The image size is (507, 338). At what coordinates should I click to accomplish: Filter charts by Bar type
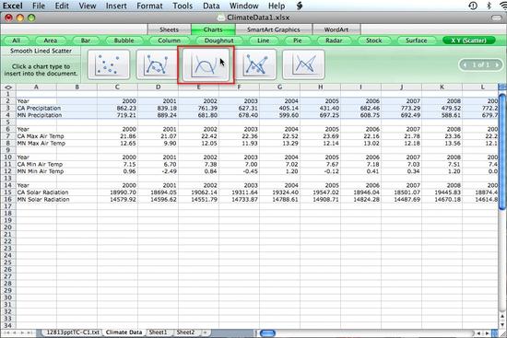pos(86,41)
